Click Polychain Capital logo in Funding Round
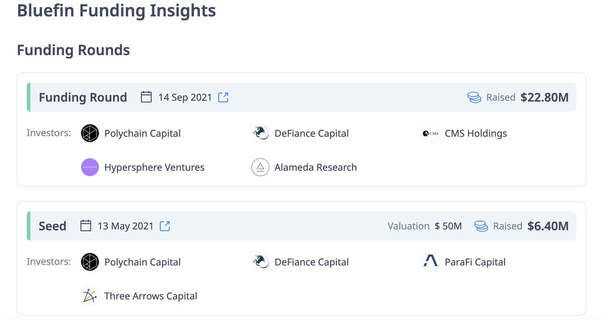Screen dimensions: 603x320 coord(90,134)
